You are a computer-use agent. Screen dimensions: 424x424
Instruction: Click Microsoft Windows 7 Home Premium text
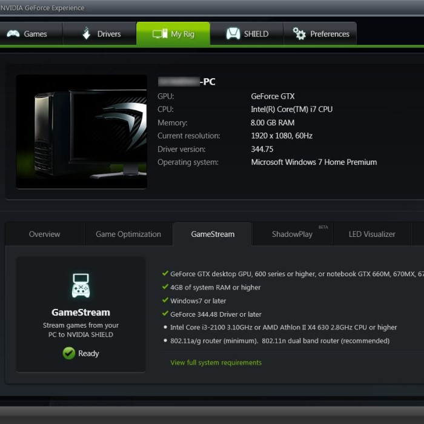click(x=314, y=162)
